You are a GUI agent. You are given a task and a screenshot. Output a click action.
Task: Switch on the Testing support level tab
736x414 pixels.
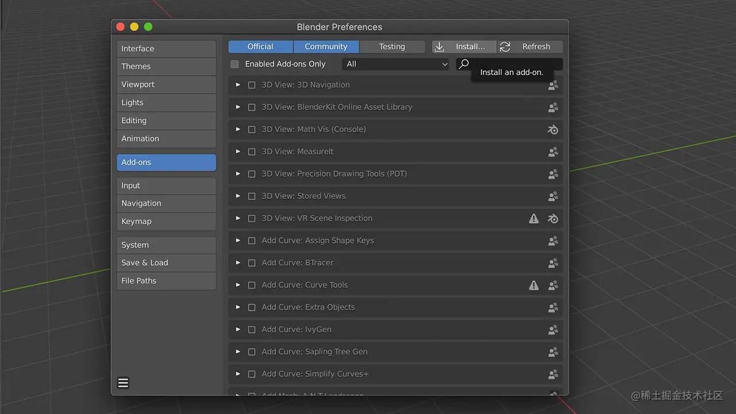(x=392, y=47)
